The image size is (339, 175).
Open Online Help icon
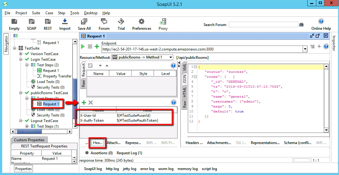pyautogui.click(x=321, y=21)
